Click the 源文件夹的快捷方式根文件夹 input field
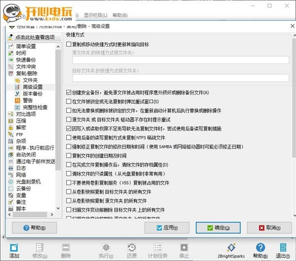Screen dimensions: 296x261 pyautogui.click(x=180, y=61)
